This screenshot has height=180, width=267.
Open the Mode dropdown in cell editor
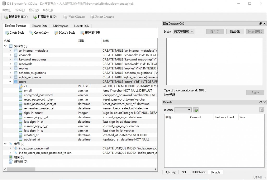tap(184, 31)
